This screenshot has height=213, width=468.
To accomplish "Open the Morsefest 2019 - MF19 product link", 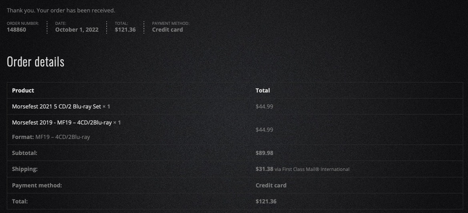I will (x=62, y=123).
